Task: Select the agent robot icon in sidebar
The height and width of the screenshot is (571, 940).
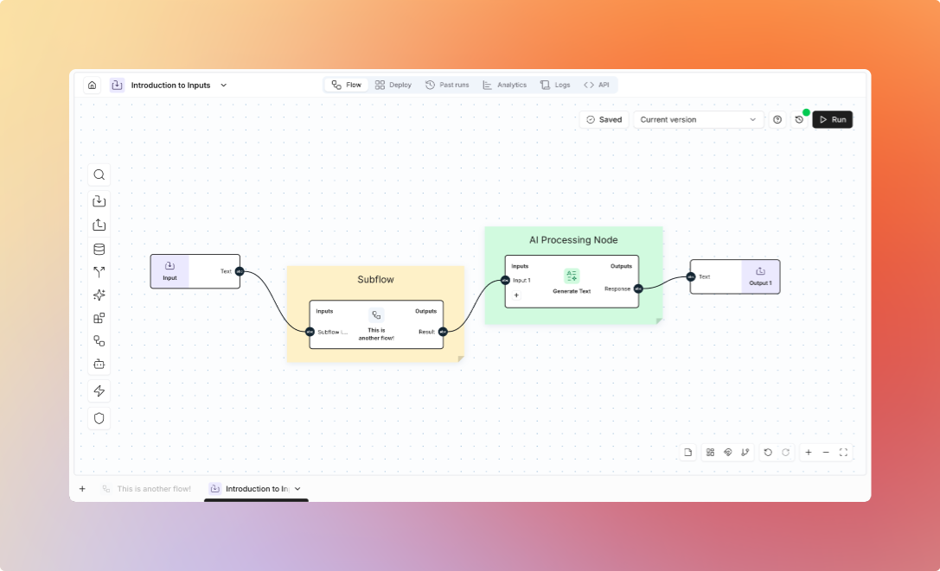Action: (99, 365)
